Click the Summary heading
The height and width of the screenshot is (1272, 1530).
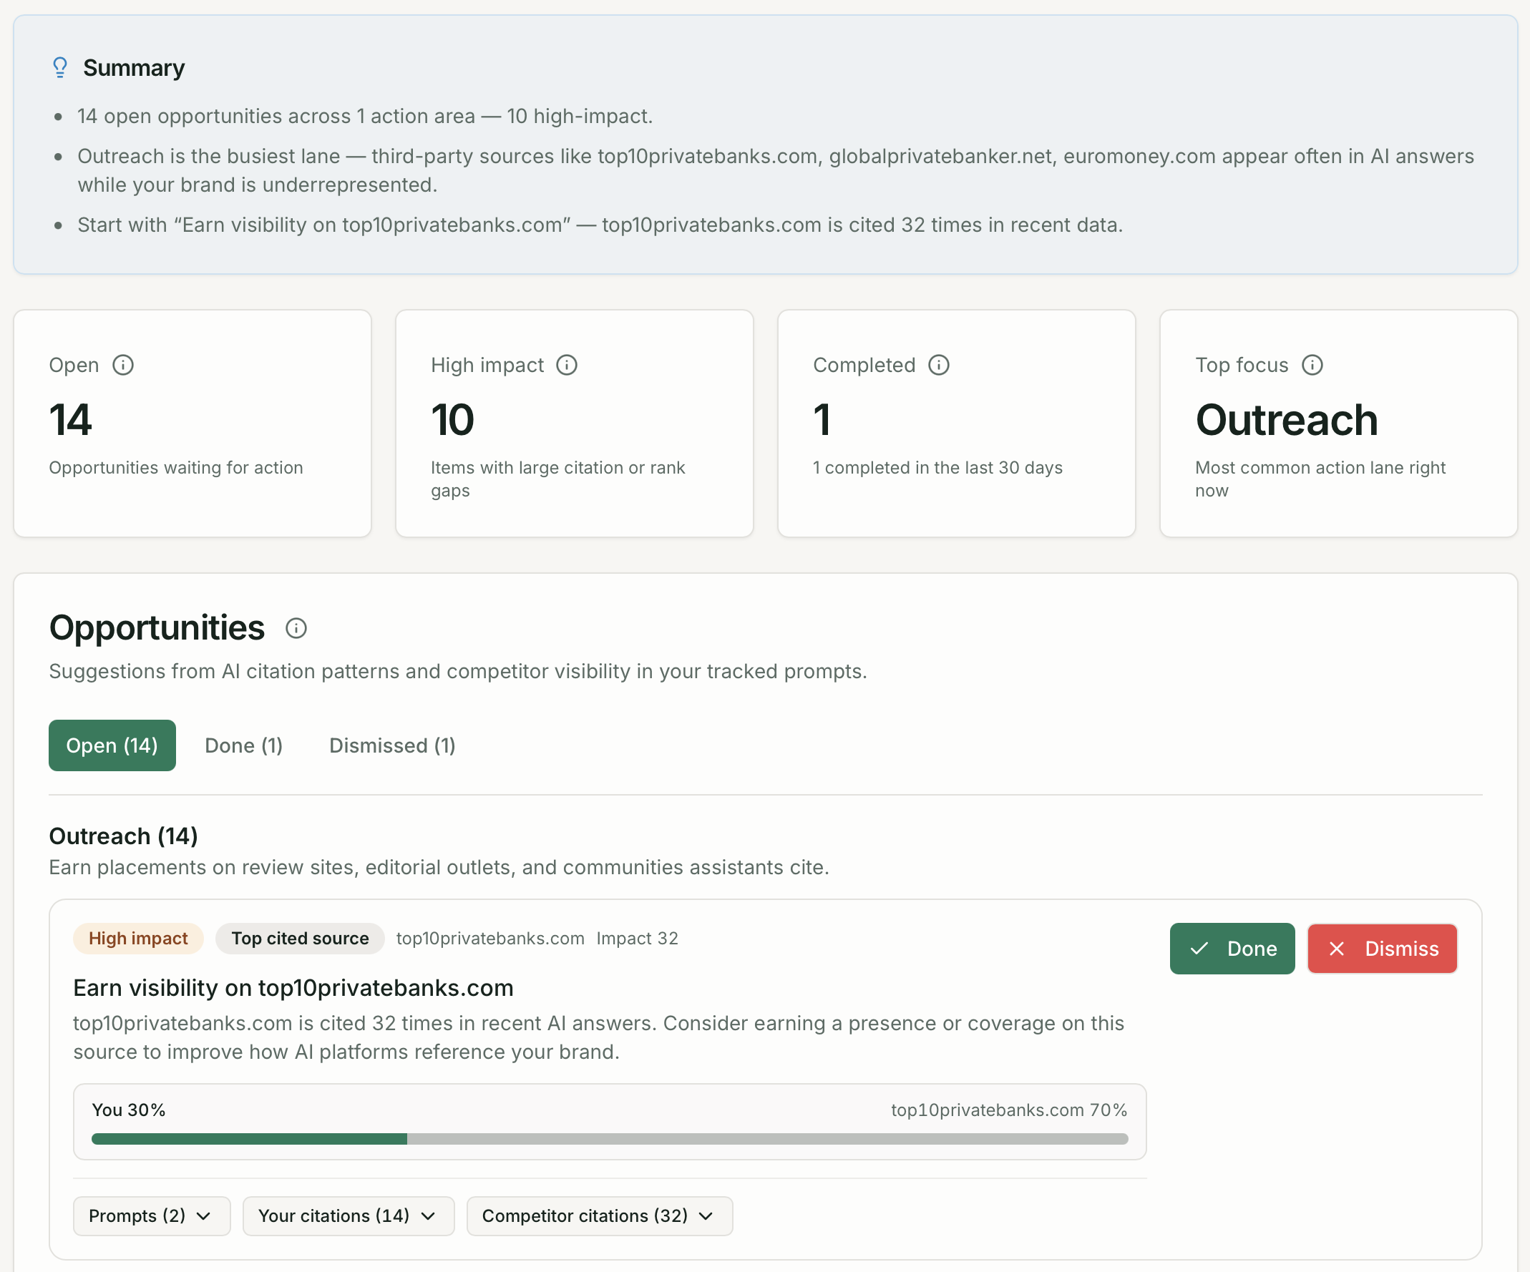pos(134,68)
